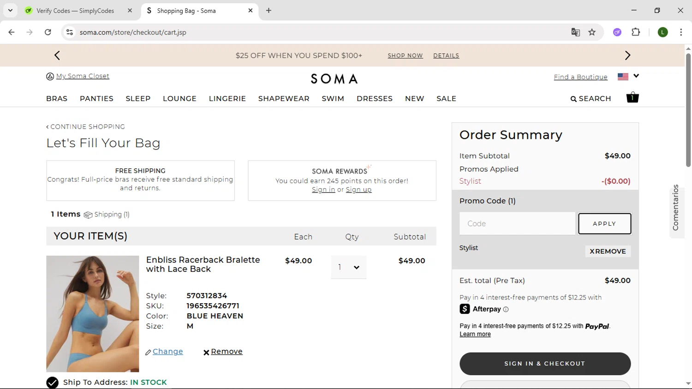
Task: Open the quantity dropdown for the bralette
Action: point(348,267)
